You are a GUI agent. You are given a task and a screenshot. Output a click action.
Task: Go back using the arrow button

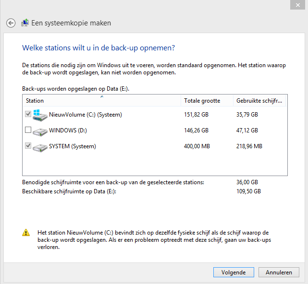coord(11,23)
